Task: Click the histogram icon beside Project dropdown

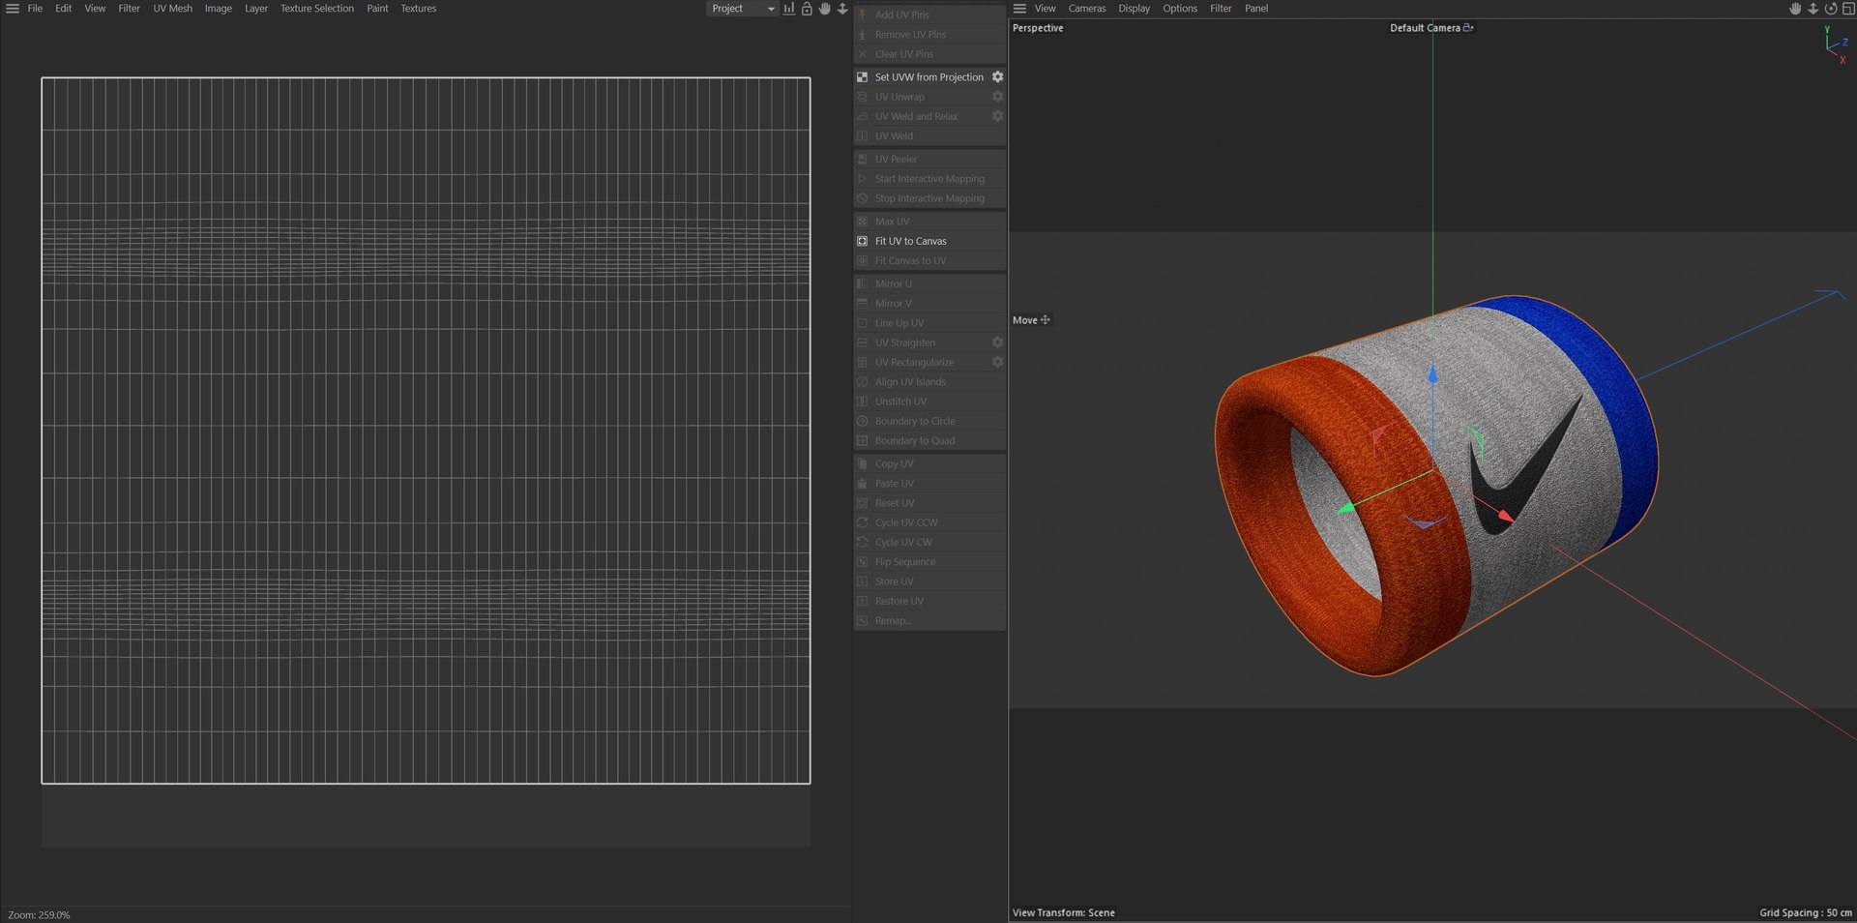Action: click(x=789, y=9)
